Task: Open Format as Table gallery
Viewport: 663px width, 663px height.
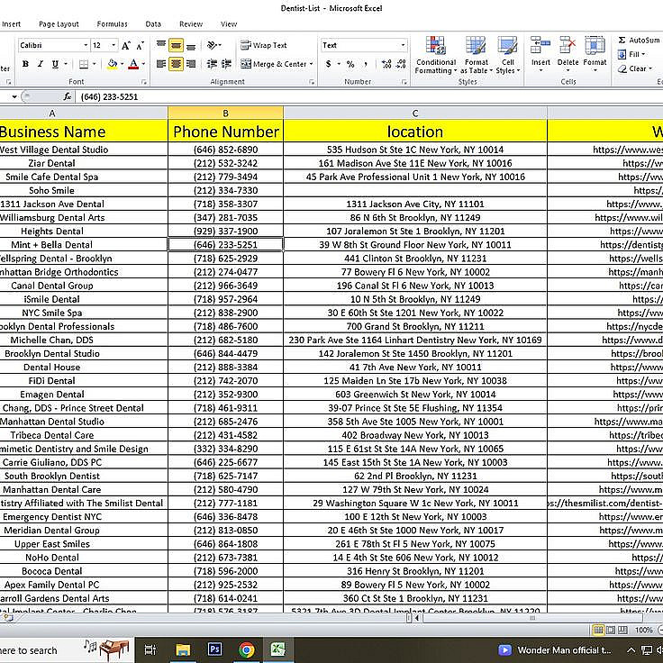Action: [477, 55]
